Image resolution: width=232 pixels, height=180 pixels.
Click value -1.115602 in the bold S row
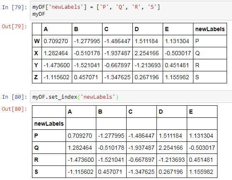[81, 172]
